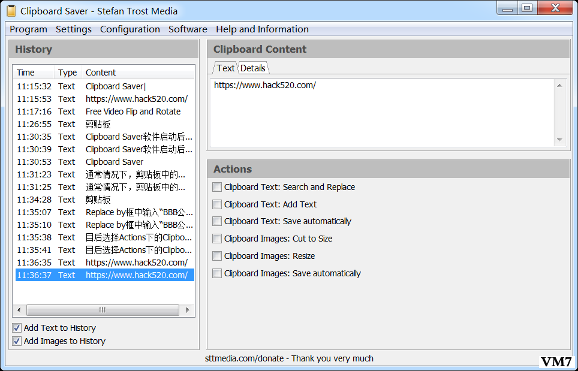The image size is (578, 371).
Task: Select the 11:15:53 hack520 URL entry
Action: point(105,99)
